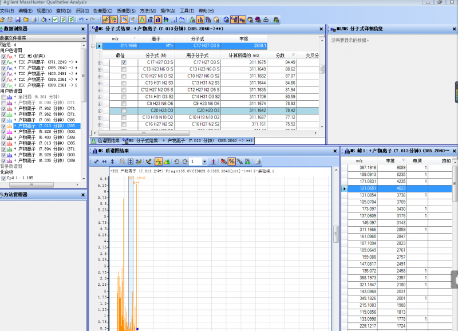Viewport: 458px width, 331px height.
Task: Open the 数据文件排序 sort dropdown
Action: [x=83, y=38]
